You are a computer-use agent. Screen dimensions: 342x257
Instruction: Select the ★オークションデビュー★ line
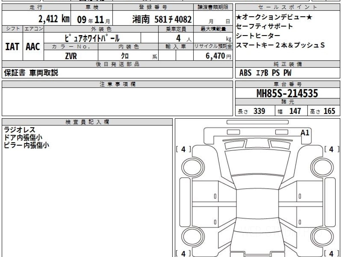pos(274,17)
